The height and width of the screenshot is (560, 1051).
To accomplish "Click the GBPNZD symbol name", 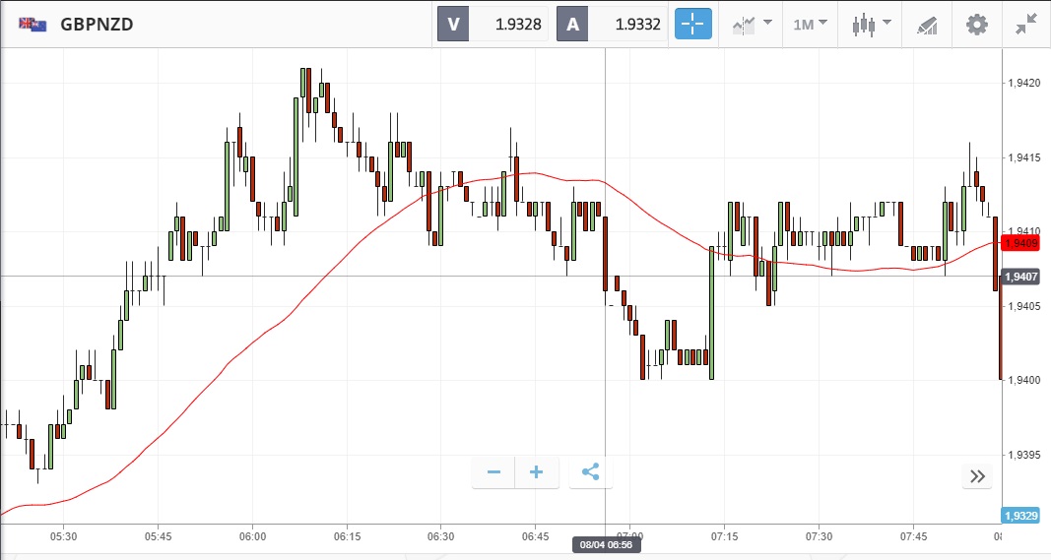I will coord(97,25).
